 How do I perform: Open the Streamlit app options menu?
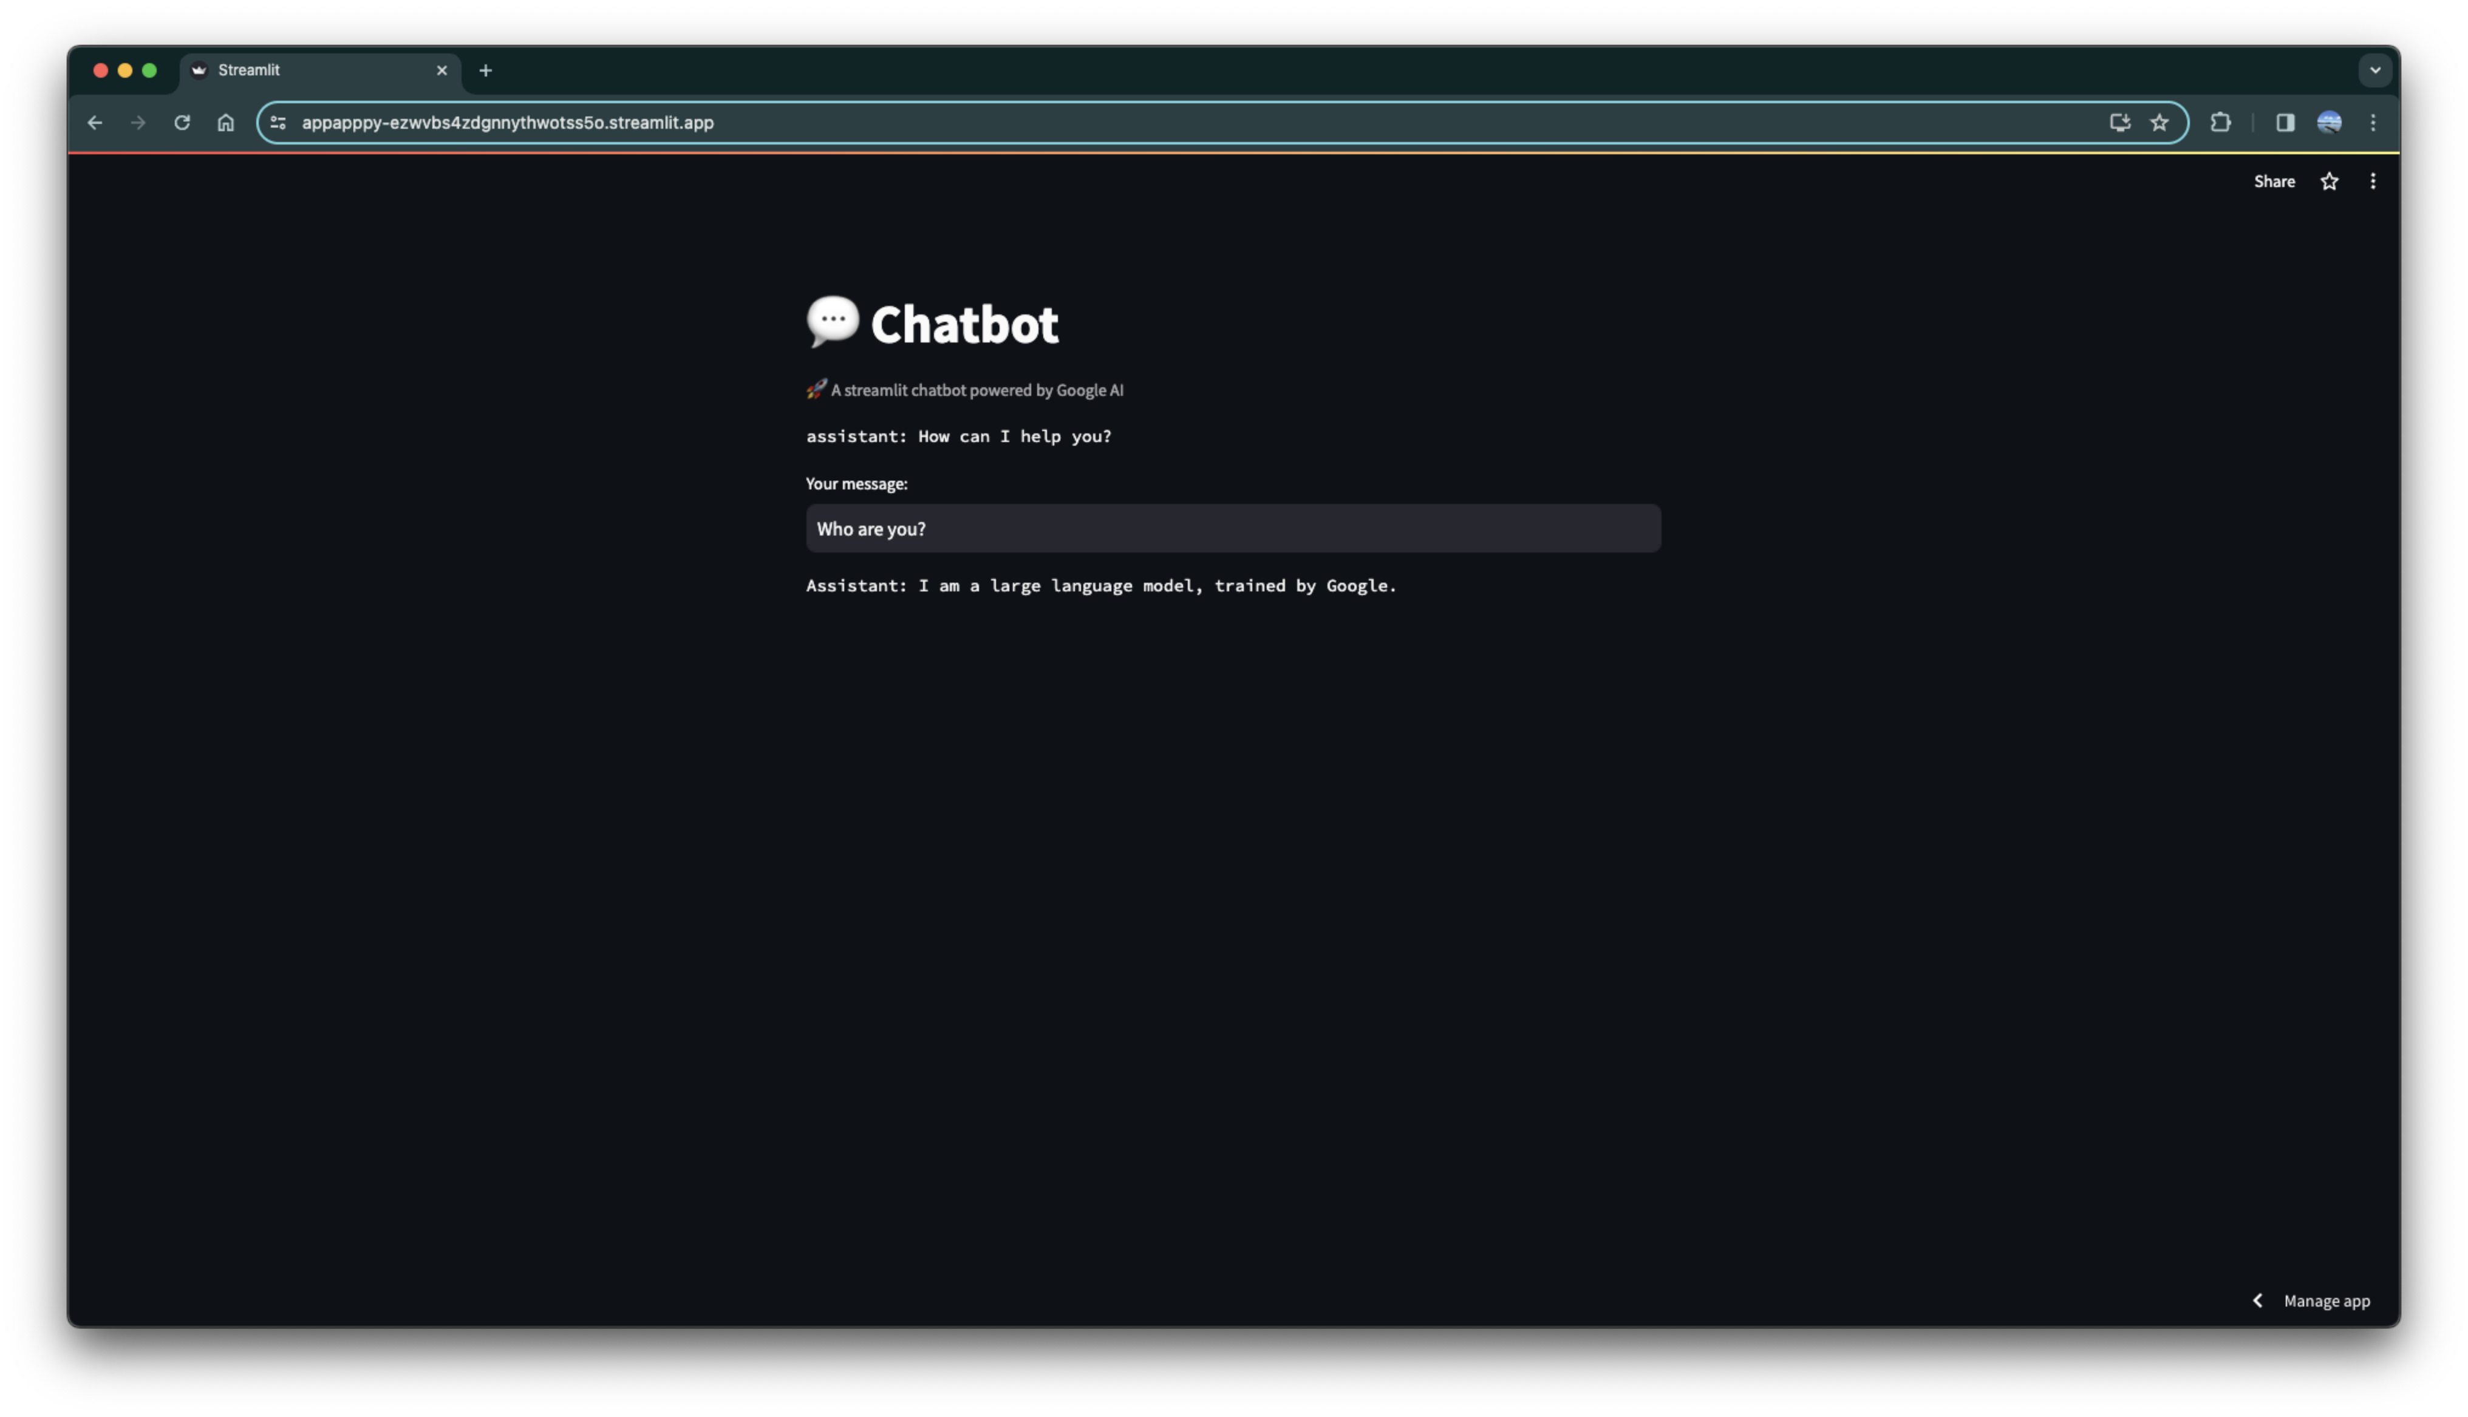pyautogui.click(x=2374, y=181)
